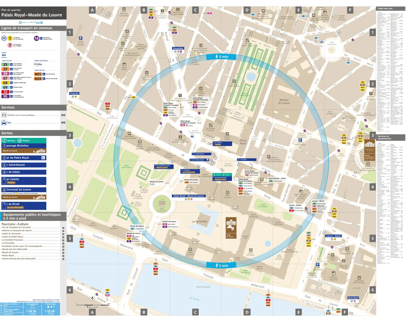Click the green bus 21 badge in legend

click(5, 65)
